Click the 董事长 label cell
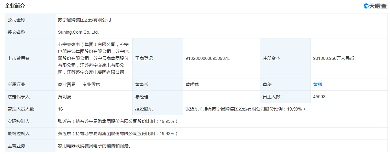This screenshot has width=390, height=154. 158,84
